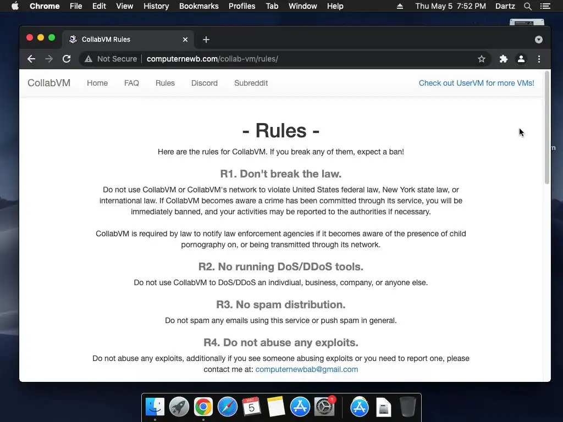This screenshot has height=422, width=563.
Task: Go back with the browser back arrow
Action: tap(31, 59)
